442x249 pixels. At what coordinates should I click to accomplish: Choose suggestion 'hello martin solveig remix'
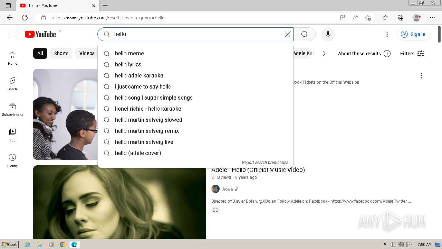(195, 131)
